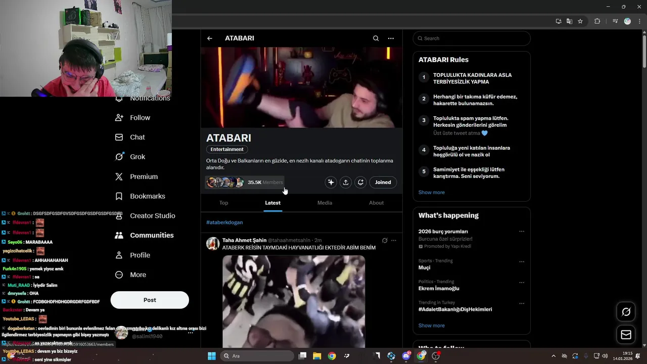Image resolution: width=647 pixels, height=364 pixels.
Task: Expand the More menu in sidebar
Action: point(131,275)
